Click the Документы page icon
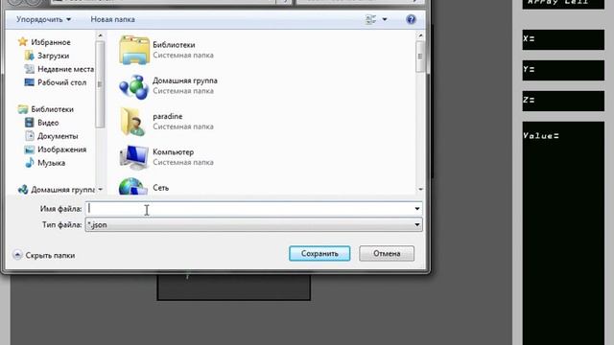 coord(30,136)
